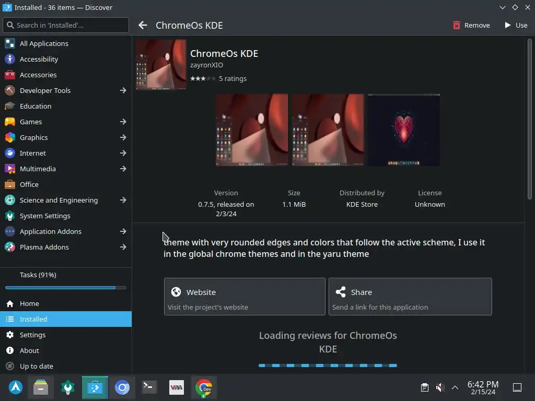Click the Show Desktop button in the taskbar
535x401 pixels.
(517, 387)
